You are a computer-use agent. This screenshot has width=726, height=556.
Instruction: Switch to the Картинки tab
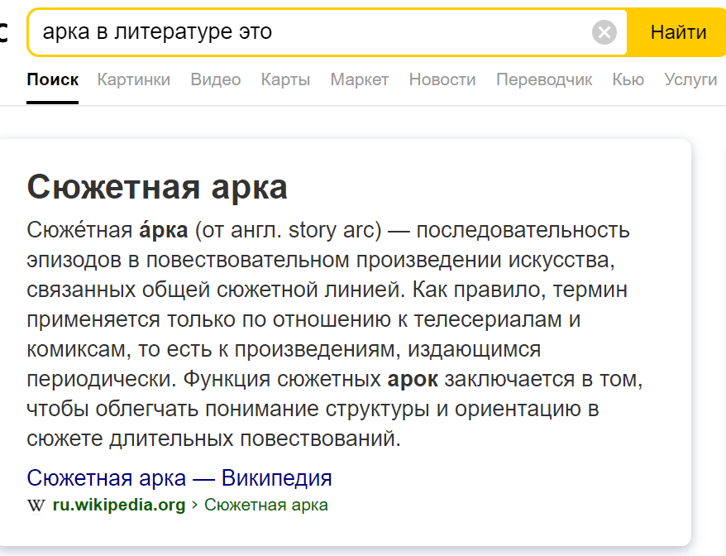coord(134,79)
